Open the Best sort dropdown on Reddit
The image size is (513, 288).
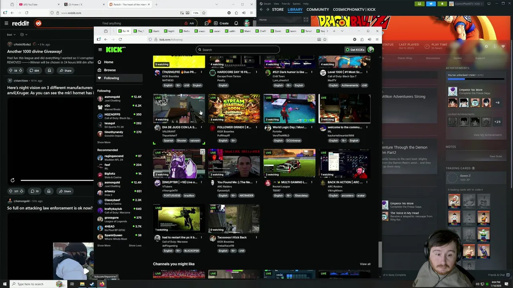(x=10, y=35)
